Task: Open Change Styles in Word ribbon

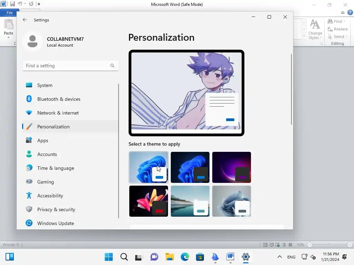Action: pos(315,30)
